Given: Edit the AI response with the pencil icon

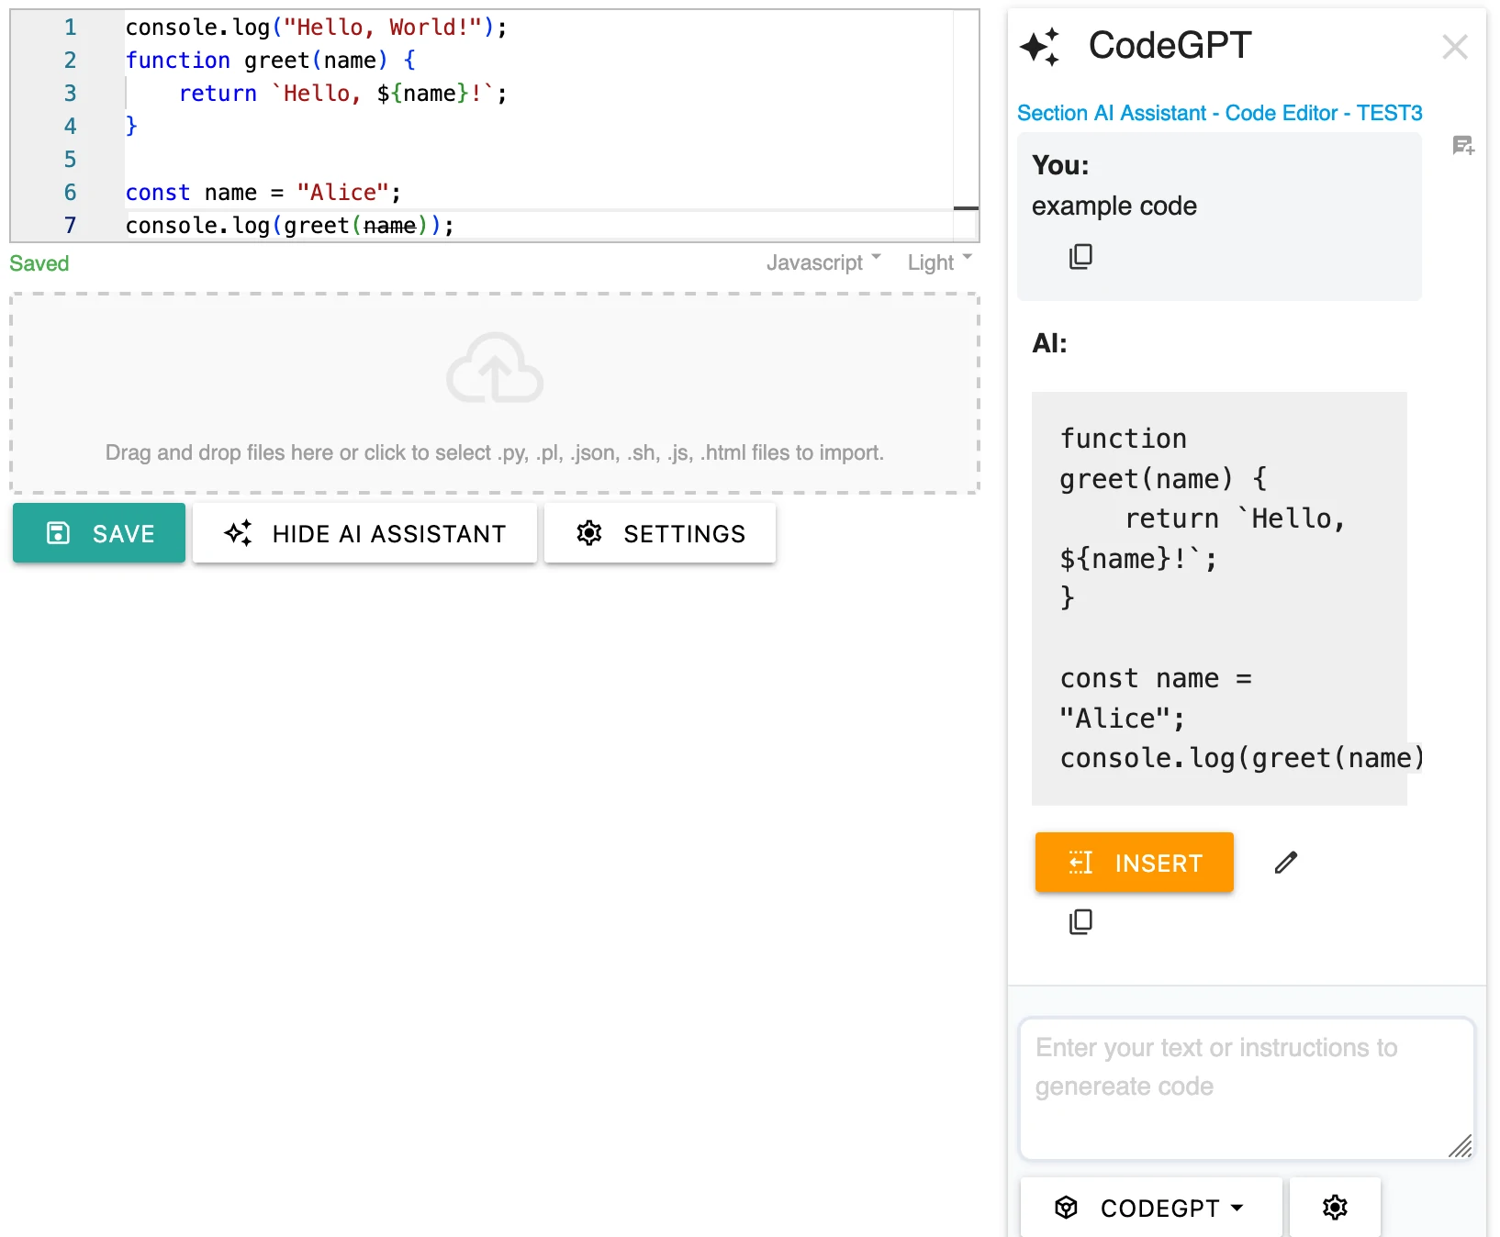Looking at the screenshot, I should [x=1286, y=863].
